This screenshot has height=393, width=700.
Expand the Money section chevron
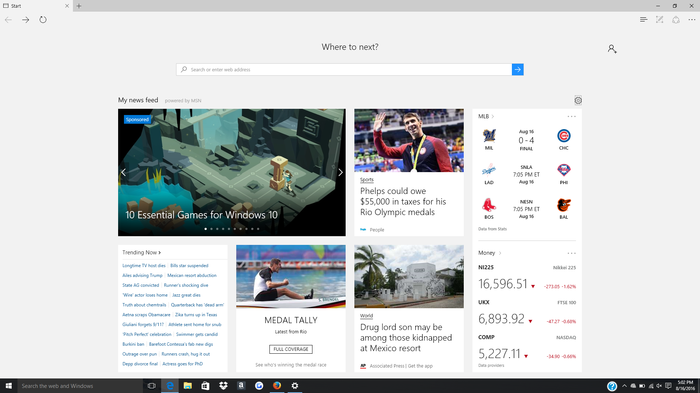click(500, 253)
